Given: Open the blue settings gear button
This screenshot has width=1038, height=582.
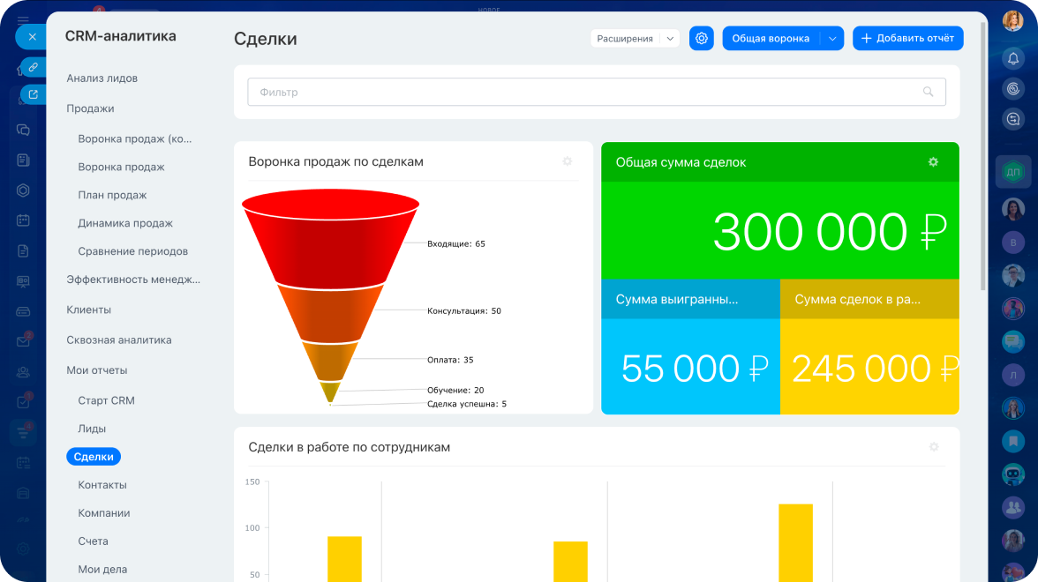Looking at the screenshot, I should 701,38.
